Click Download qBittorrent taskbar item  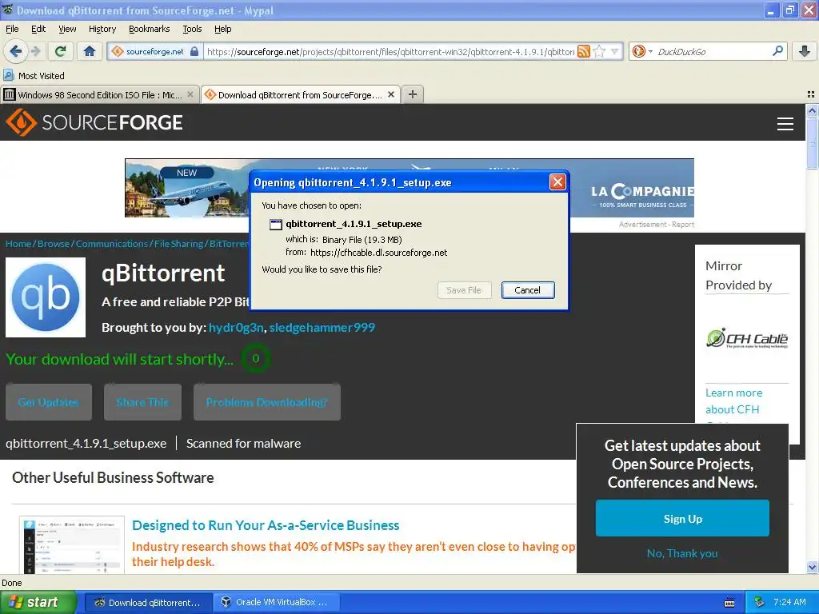pyautogui.click(x=148, y=602)
